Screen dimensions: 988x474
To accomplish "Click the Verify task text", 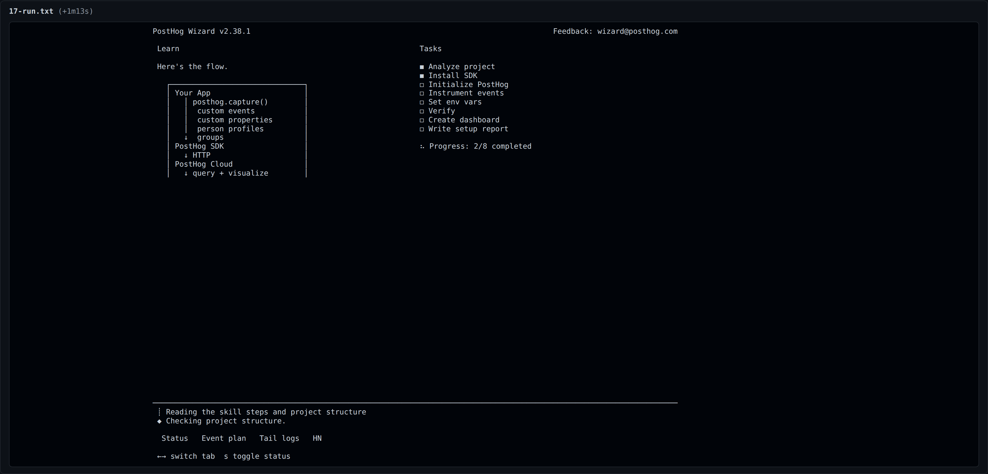I will coord(441,111).
